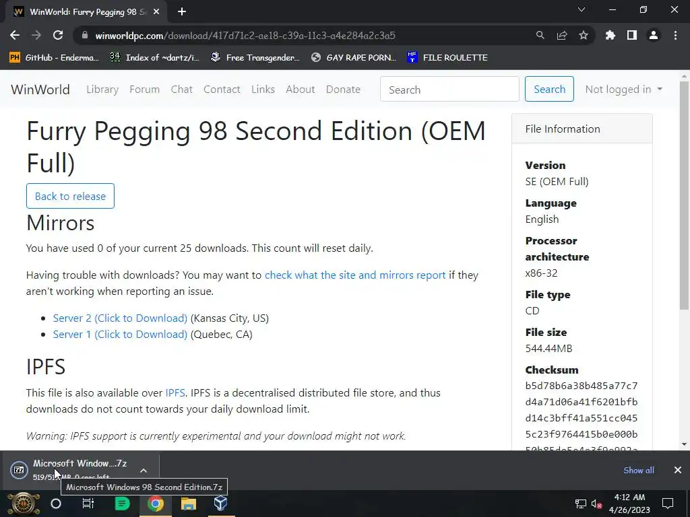Click the x86-32 architecture value
The image size is (690, 517).
pyautogui.click(x=541, y=273)
